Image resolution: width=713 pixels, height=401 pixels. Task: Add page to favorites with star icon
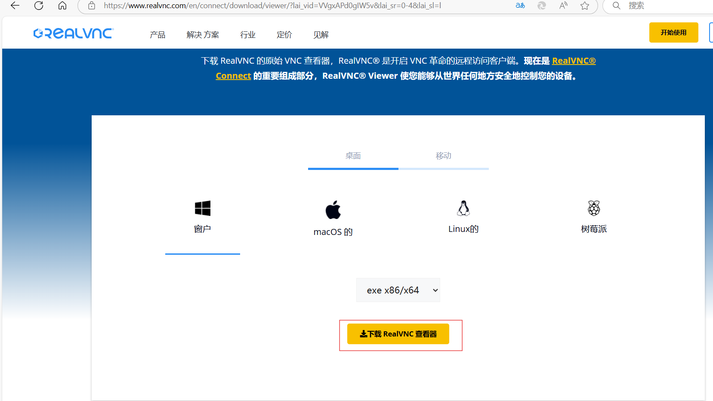pyautogui.click(x=585, y=6)
